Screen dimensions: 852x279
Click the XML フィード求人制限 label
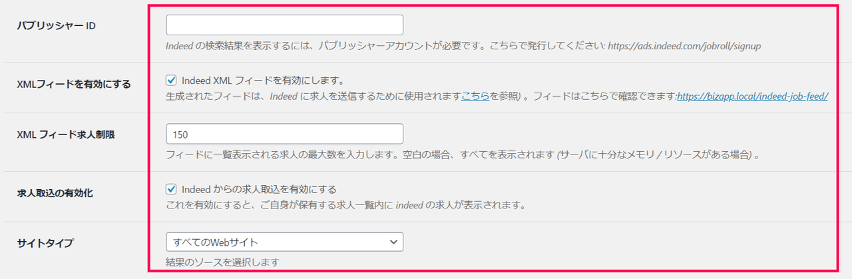point(65,135)
